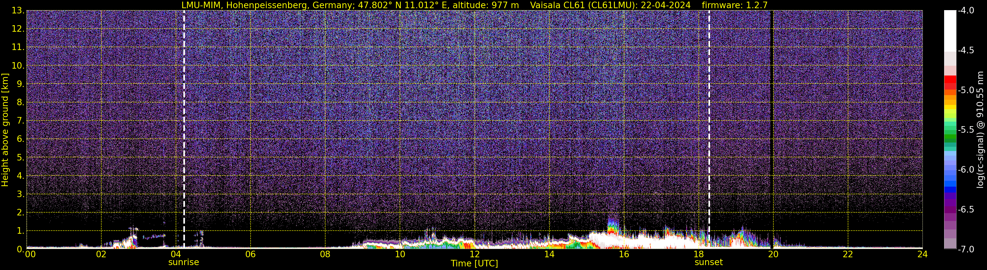This screenshot has height=270, width=987.
Task: Click the dashed white sunrise line marker
Action: point(184,129)
